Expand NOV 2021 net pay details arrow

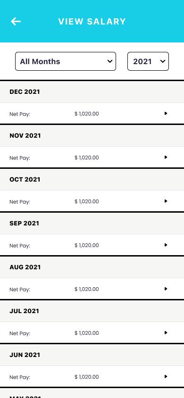pos(166,158)
